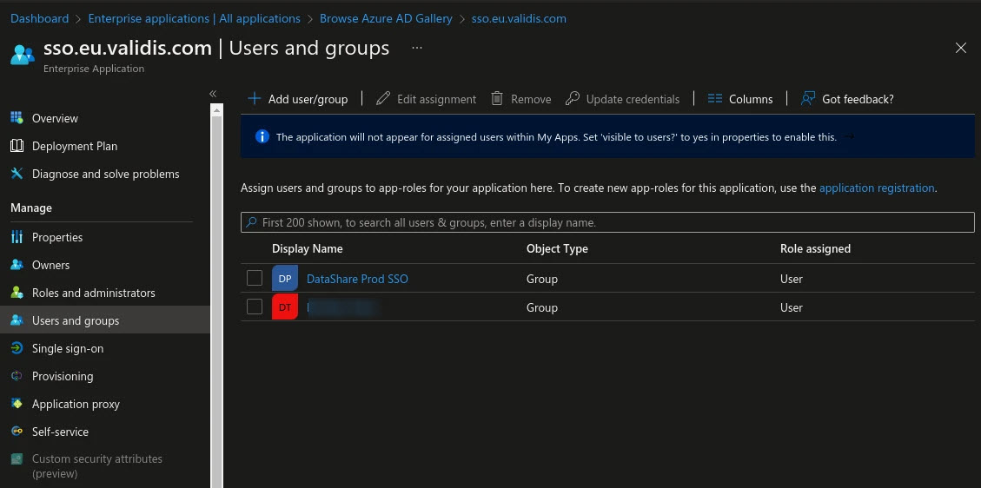Screen dimensions: 981x488
Task: Open Application proxy page
Action: (x=76, y=404)
